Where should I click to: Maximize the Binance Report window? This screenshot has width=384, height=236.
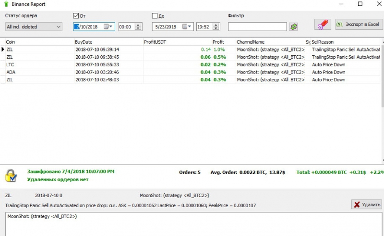tap(360, 4)
